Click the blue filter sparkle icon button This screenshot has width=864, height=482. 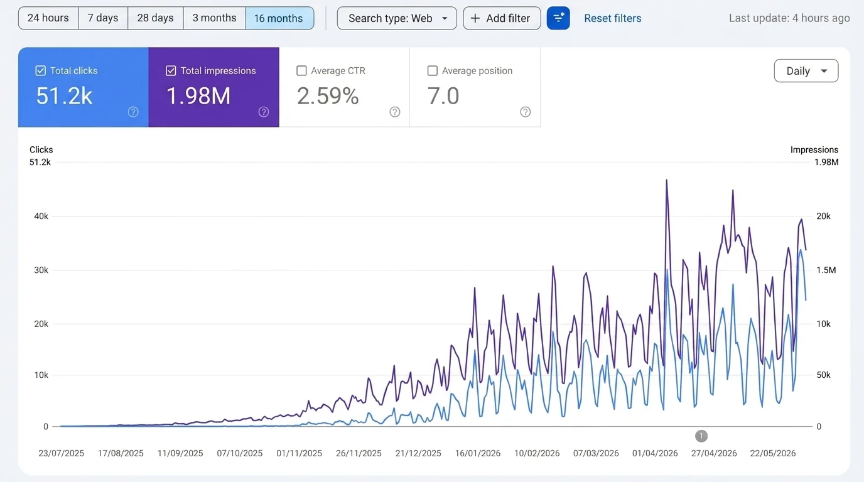558,18
